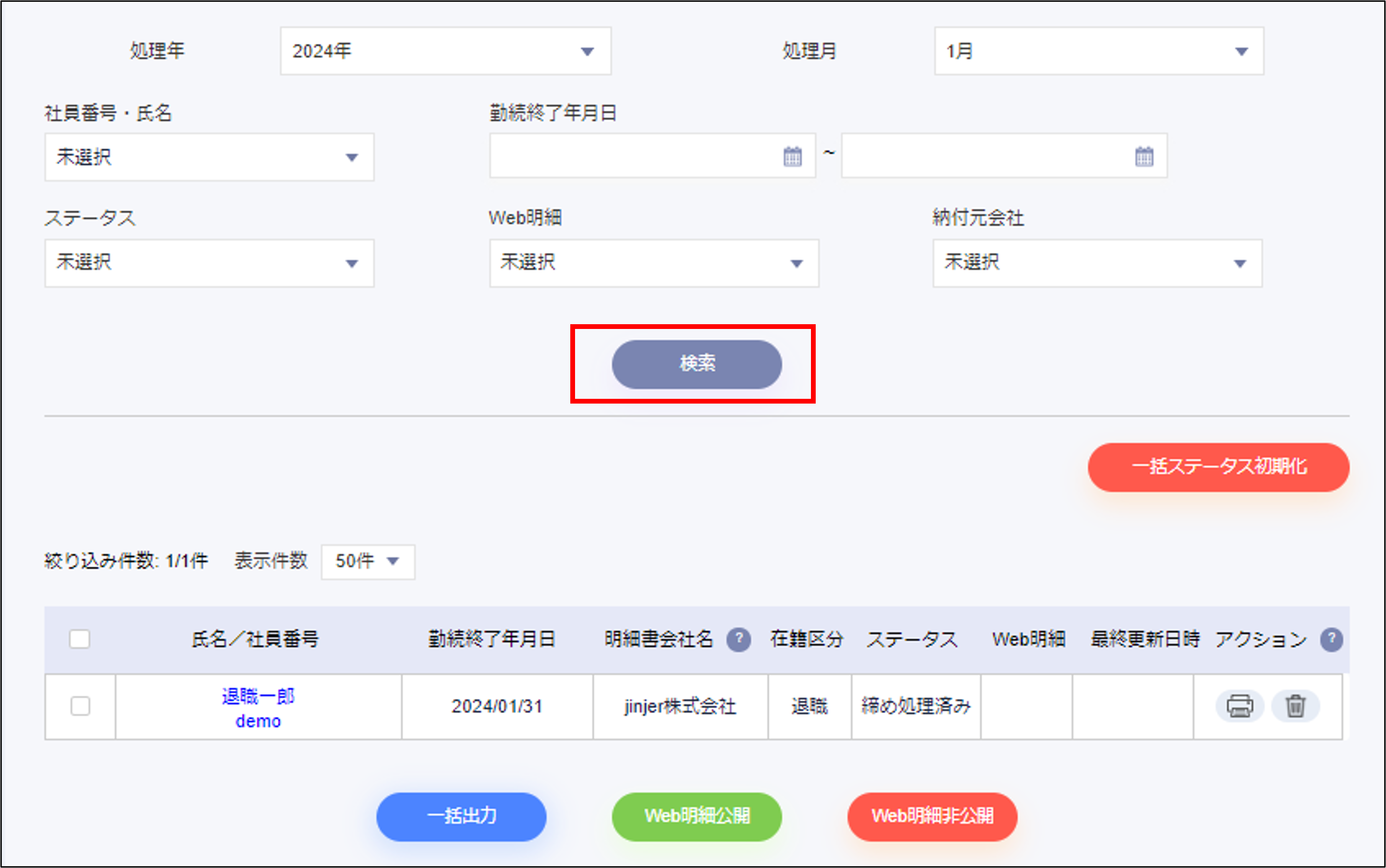
Task: Publish payslips via Web明細公開
Action: (x=696, y=817)
